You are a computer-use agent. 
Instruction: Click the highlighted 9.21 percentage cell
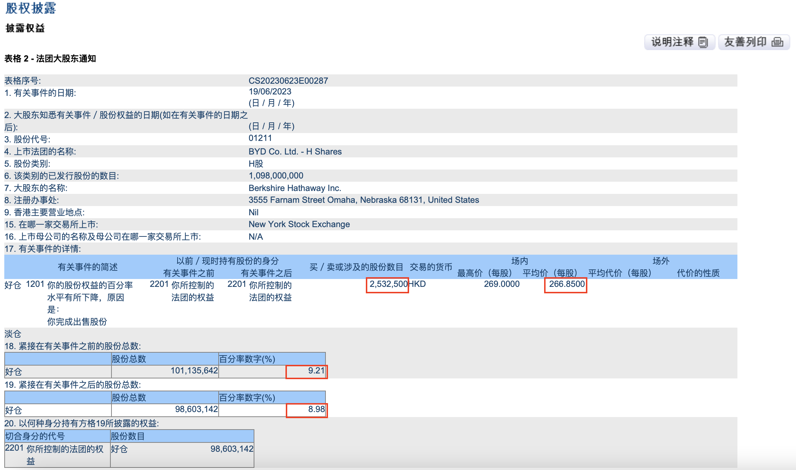(x=316, y=371)
